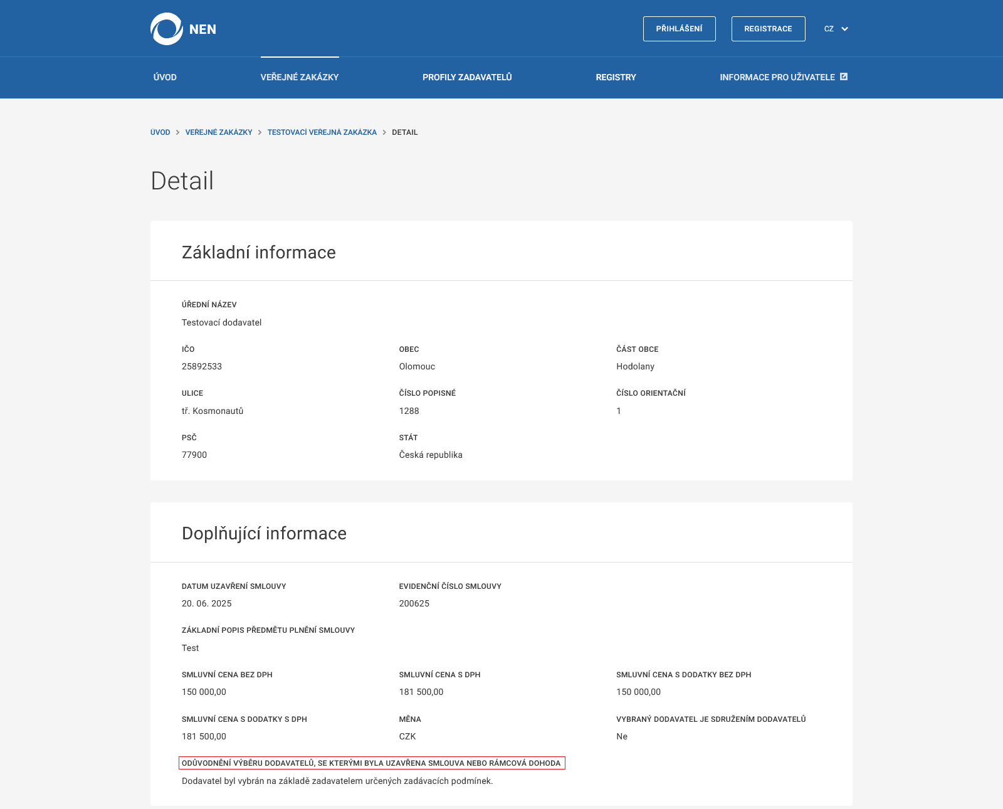Click the Registrace button
This screenshot has width=1003, height=809.
coord(768,29)
